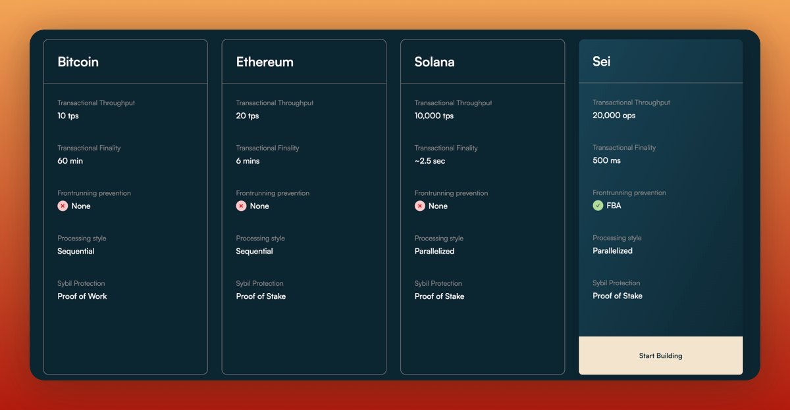
Task: Select the Bitcoin card heading
Action: pyautogui.click(x=78, y=62)
